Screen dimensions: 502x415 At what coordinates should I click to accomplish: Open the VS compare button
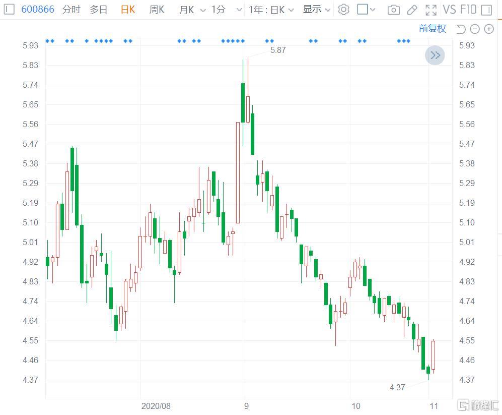[449, 10]
